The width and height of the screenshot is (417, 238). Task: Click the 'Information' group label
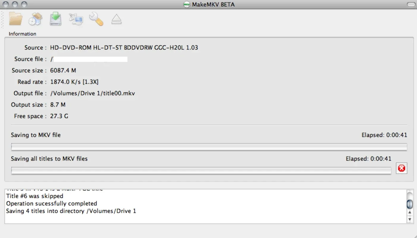[22, 34]
